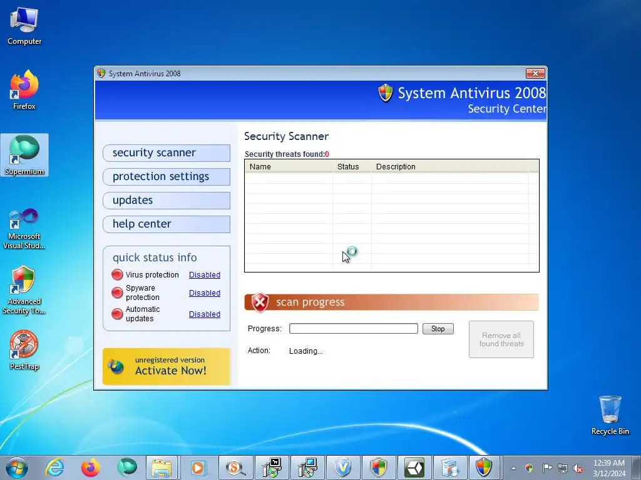Screen dimensions: 641x480
Task: Click the scan progress bar
Action: [x=354, y=329]
